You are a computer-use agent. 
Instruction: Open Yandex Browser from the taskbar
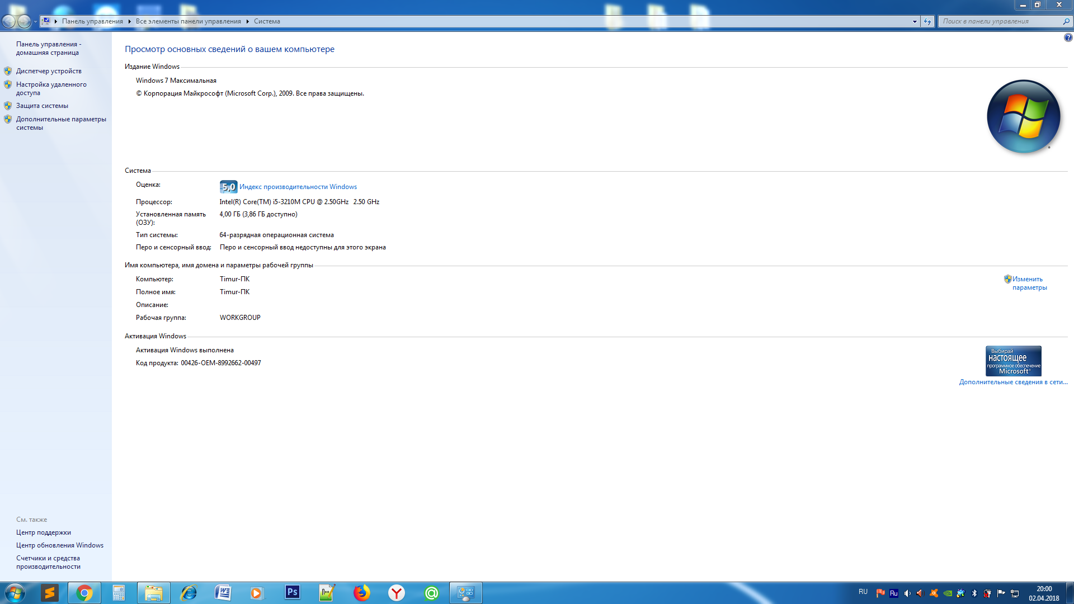click(397, 592)
